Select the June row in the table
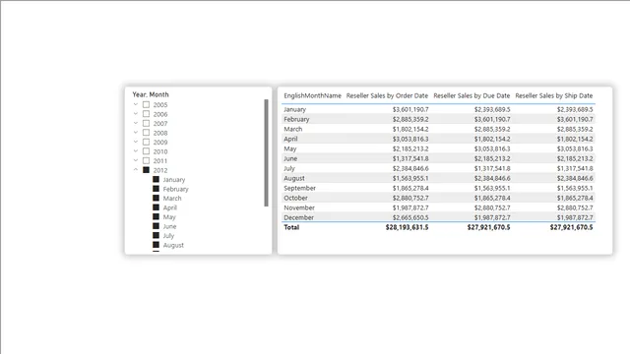Screen dimensions: 630x354 pyautogui.click(x=438, y=158)
